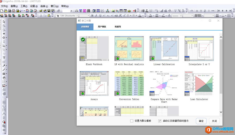Click the fill color bucket swatch
Image resolution: width=235 pixels, height=135 pixels.
coord(150,15)
